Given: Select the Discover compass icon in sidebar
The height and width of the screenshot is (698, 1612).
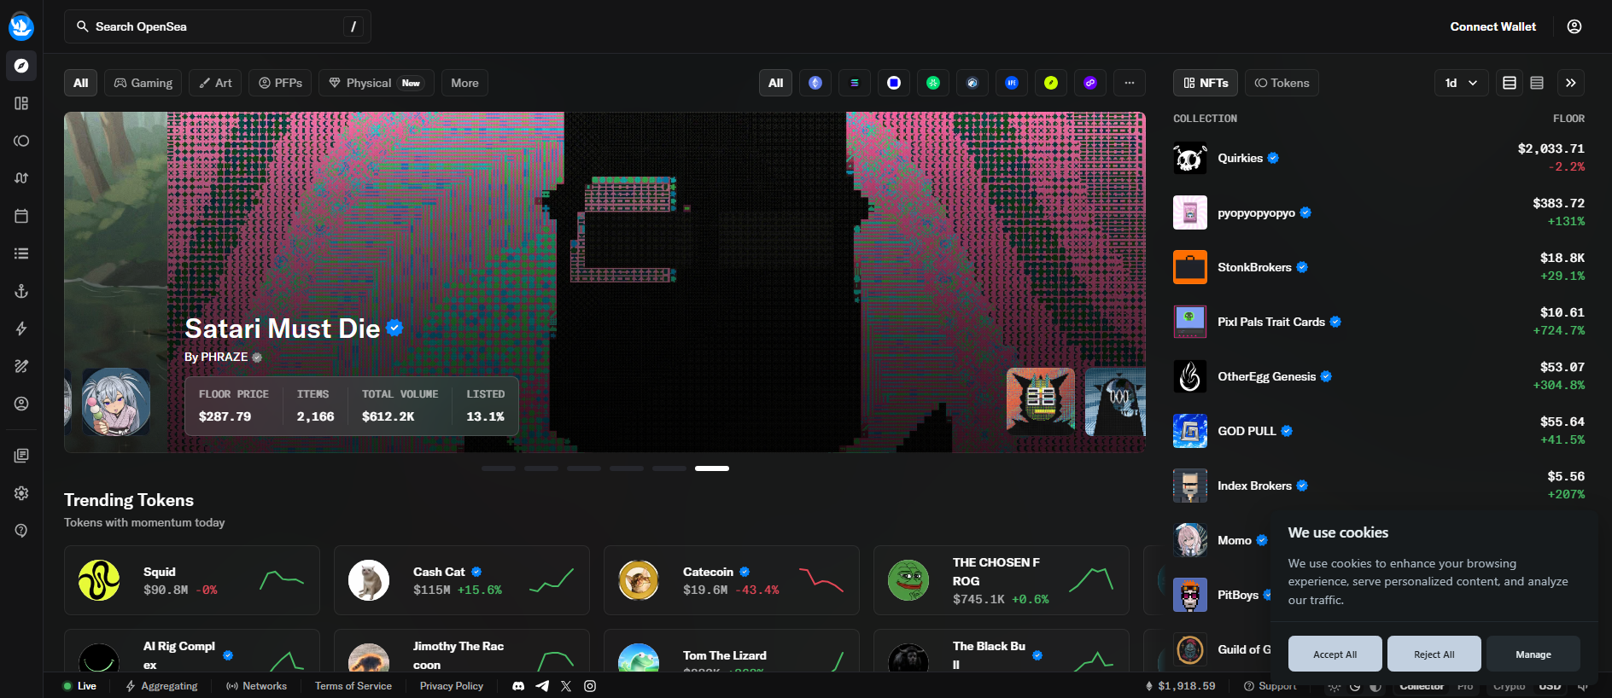Looking at the screenshot, I should pyautogui.click(x=21, y=66).
